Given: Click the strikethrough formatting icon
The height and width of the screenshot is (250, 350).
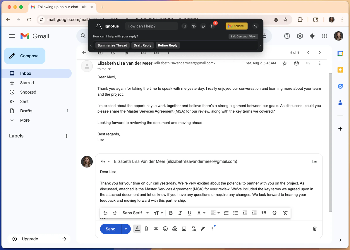Looking at the screenshot, I should coord(274,213).
